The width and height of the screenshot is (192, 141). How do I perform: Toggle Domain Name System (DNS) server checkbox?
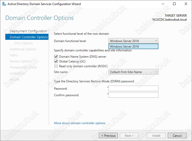tap(56, 57)
